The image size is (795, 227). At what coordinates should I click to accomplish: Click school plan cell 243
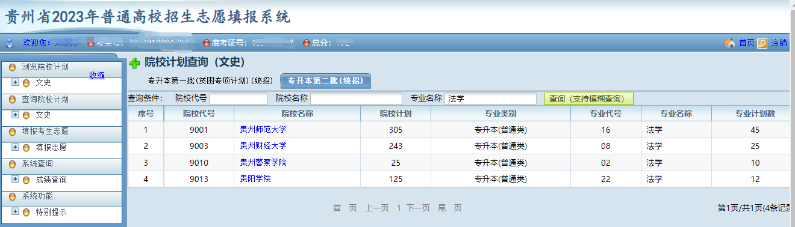pyautogui.click(x=396, y=146)
